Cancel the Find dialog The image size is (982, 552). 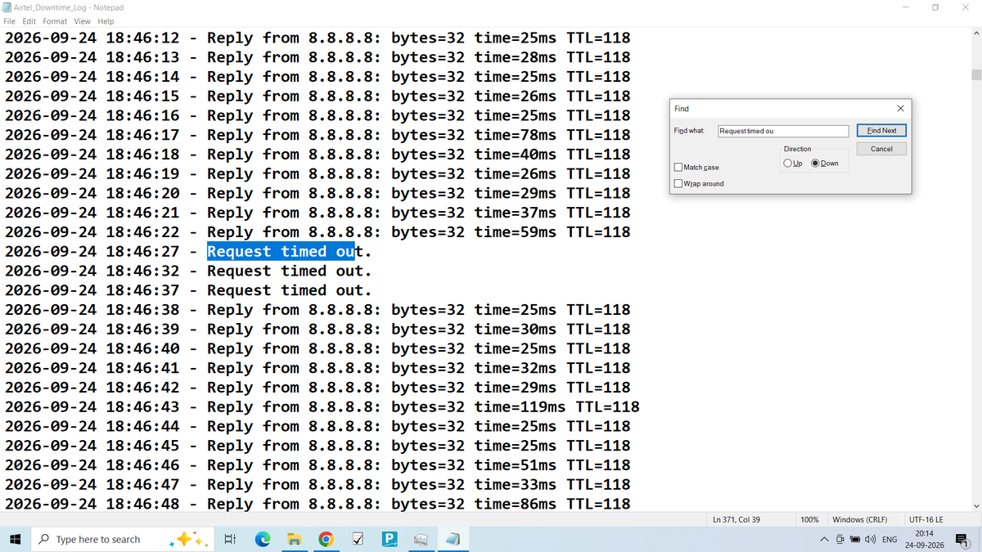881,149
